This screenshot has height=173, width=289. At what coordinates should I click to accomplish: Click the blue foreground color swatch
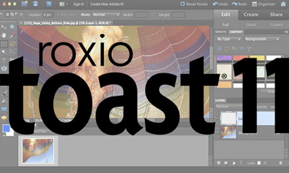[6, 128]
